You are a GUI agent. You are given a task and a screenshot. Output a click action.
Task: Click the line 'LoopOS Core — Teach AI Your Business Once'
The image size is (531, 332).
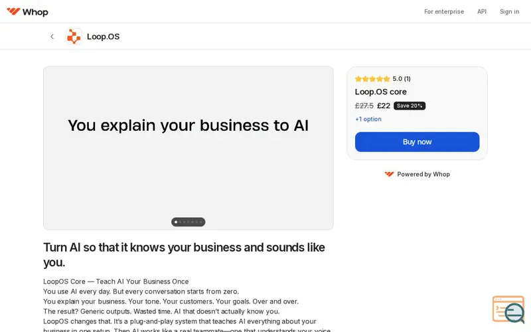pyautogui.click(x=115, y=282)
